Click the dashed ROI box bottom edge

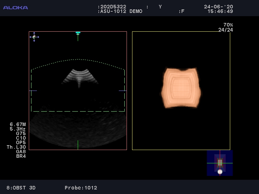[x=78, y=111]
